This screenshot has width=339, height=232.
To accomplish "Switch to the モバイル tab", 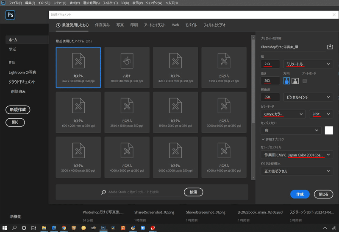I will click(x=191, y=25).
